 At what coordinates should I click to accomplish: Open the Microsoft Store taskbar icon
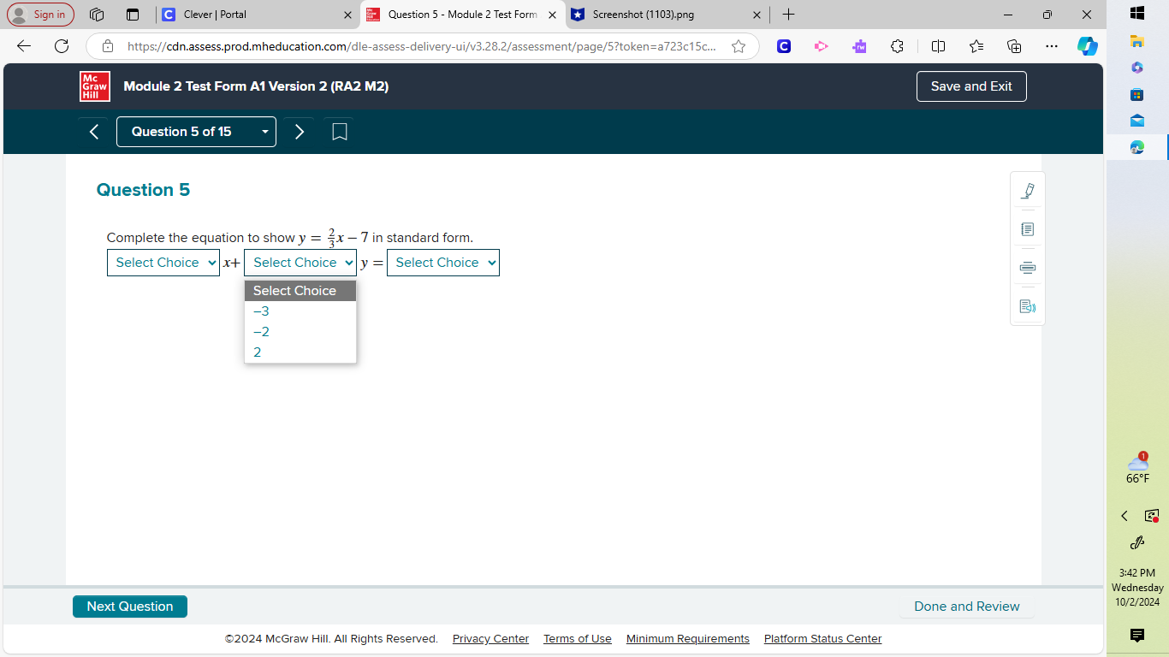pos(1137,94)
